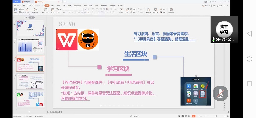This screenshot has height=118, width=256.
Task: Click the Redo arrow icon
Action: click(39, 6)
